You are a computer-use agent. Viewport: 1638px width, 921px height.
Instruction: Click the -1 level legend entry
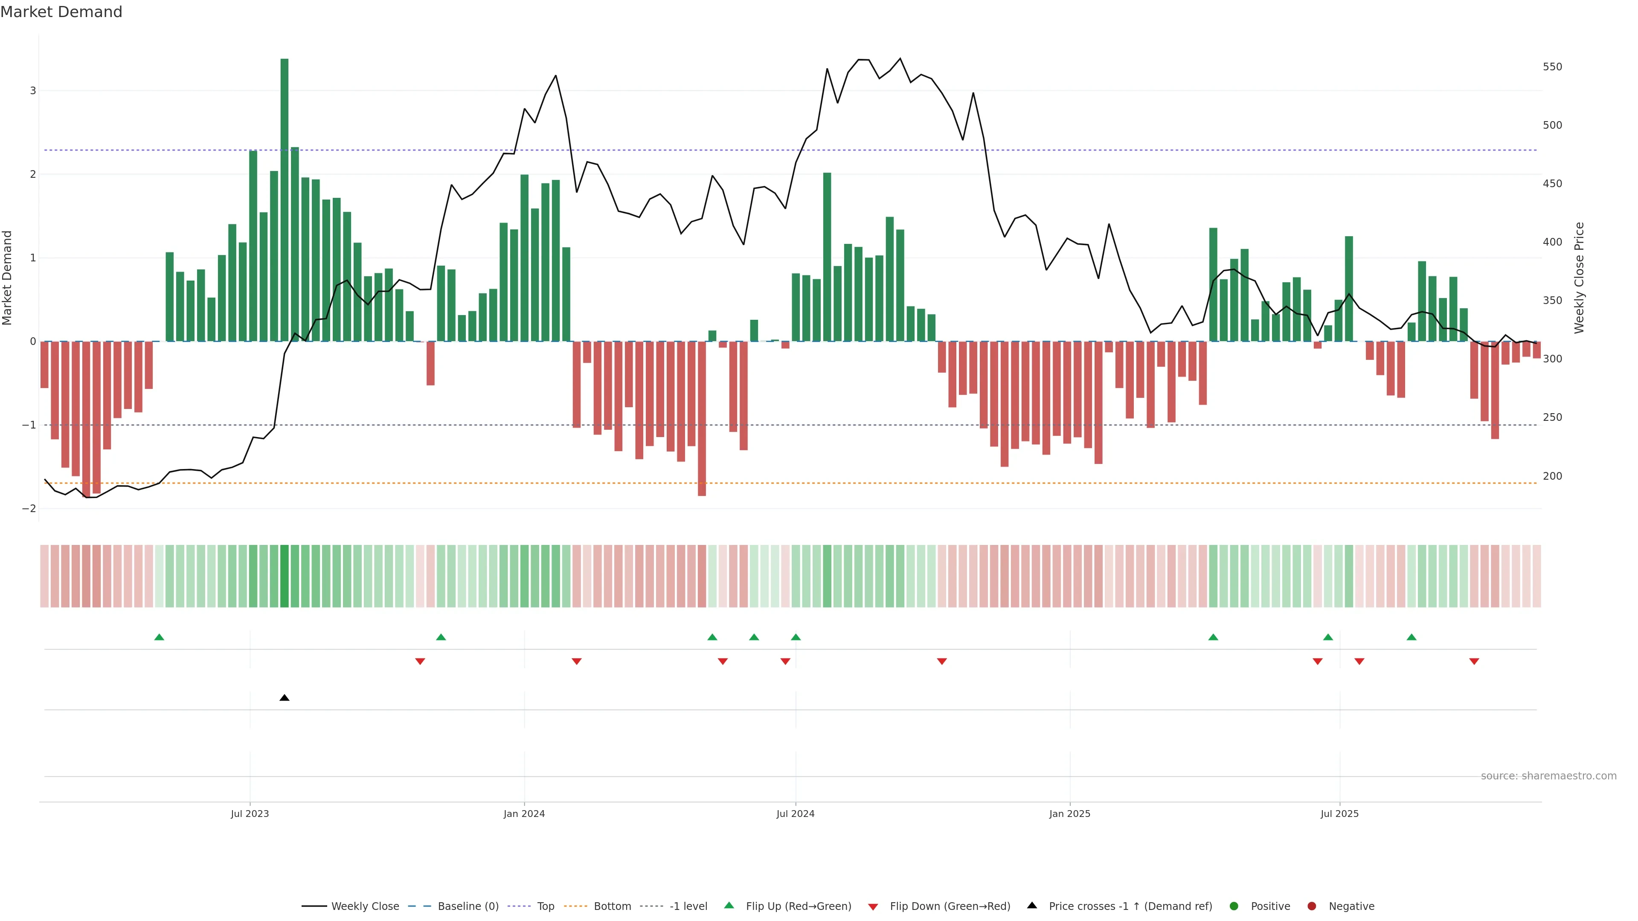click(688, 907)
